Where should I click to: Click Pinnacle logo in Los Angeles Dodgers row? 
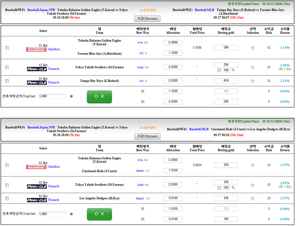click(37, 200)
